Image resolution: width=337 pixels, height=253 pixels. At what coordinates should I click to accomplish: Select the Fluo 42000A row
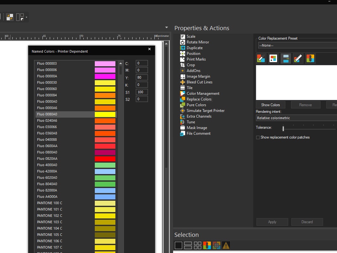pyautogui.click(x=76, y=171)
